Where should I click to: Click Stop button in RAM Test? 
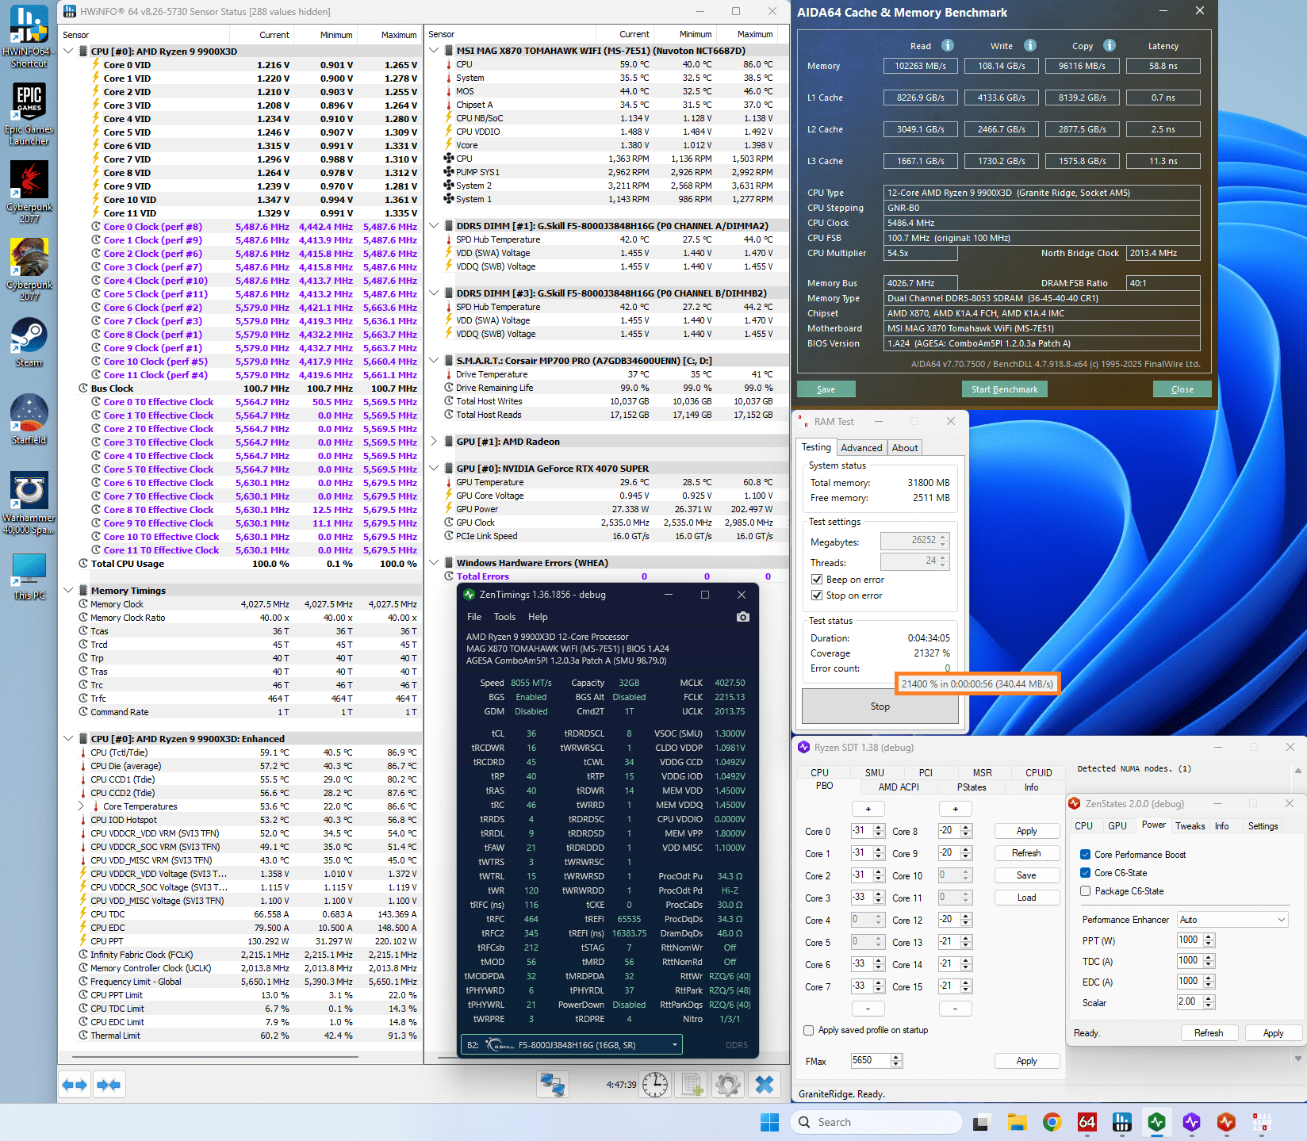tap(880, 706)
